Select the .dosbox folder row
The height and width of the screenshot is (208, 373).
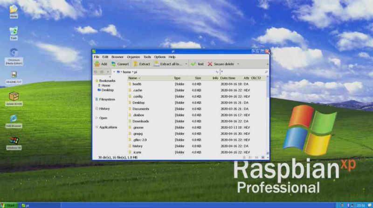pyautogui.click(x=197, y=115)
